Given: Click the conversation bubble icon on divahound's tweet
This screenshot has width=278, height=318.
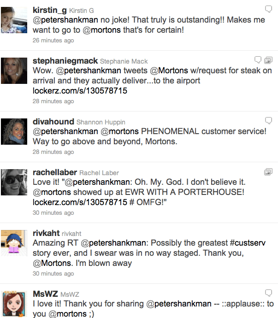Looking at the screenshot, I should [x=268, y=120].
